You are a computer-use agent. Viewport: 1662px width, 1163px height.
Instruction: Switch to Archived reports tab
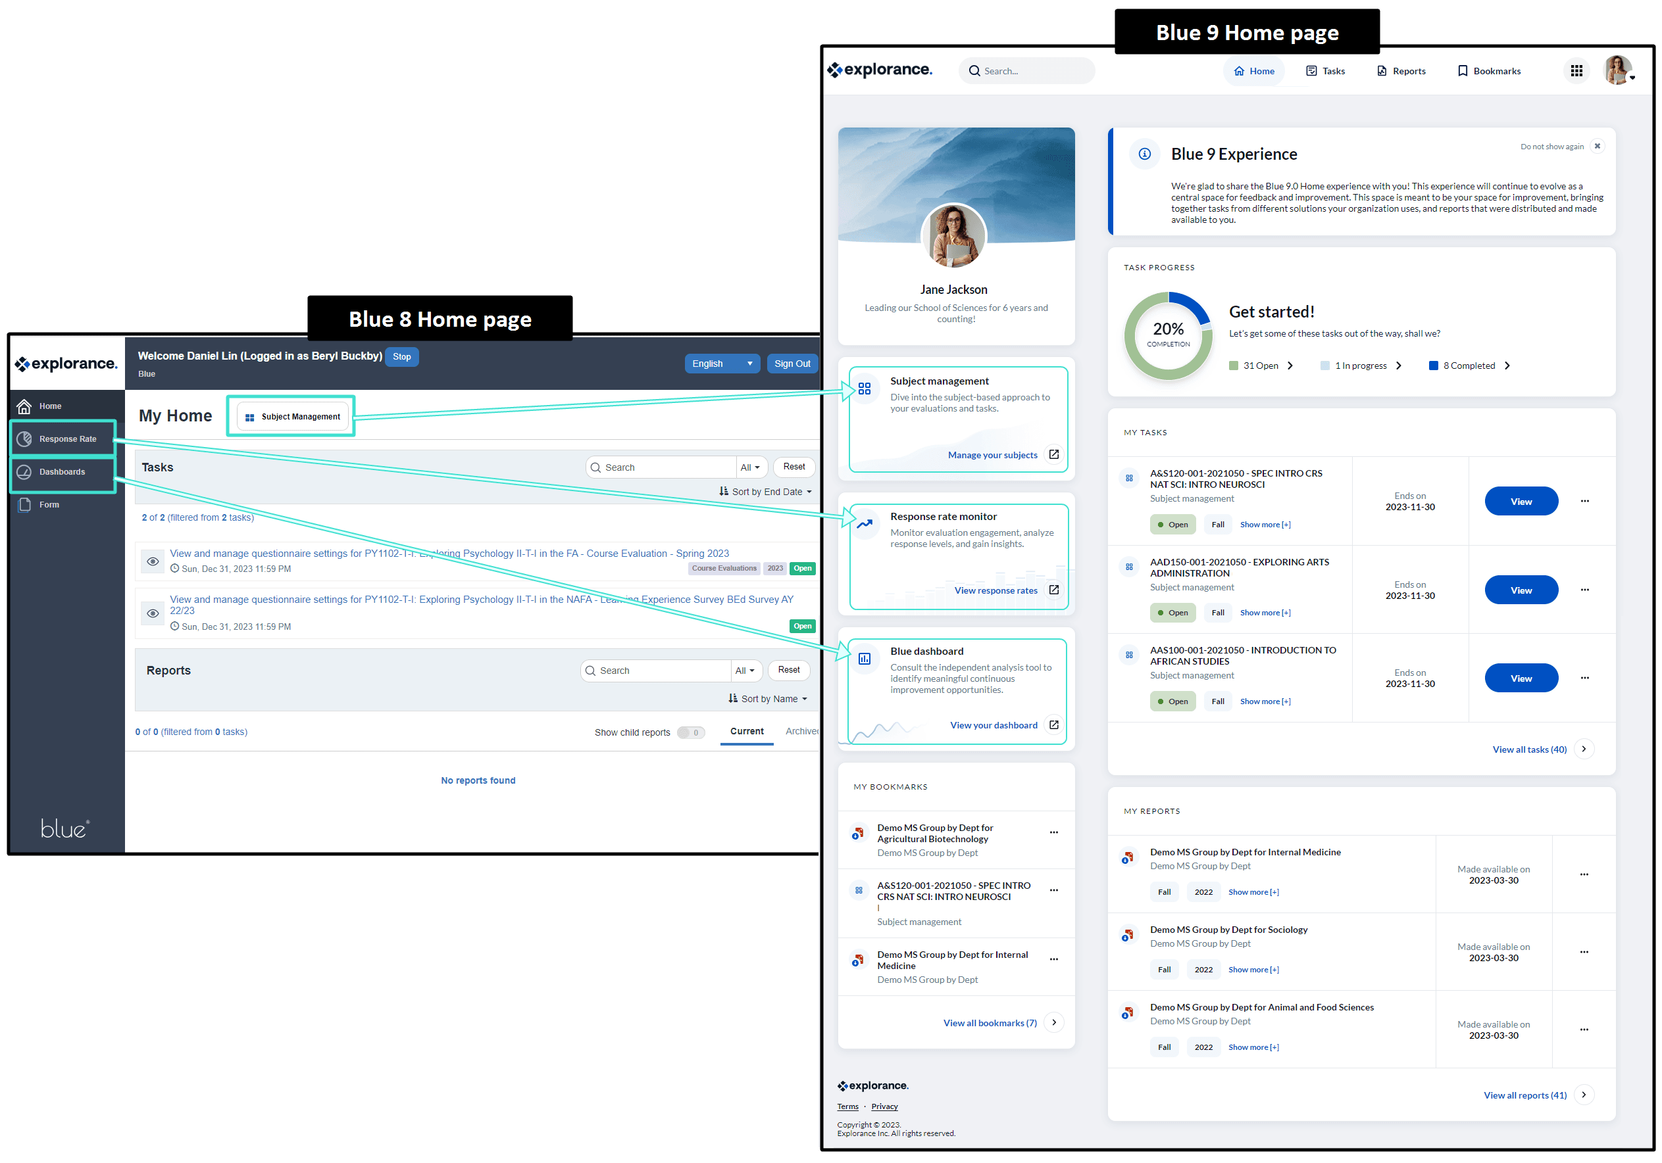[x=802, y=731]
